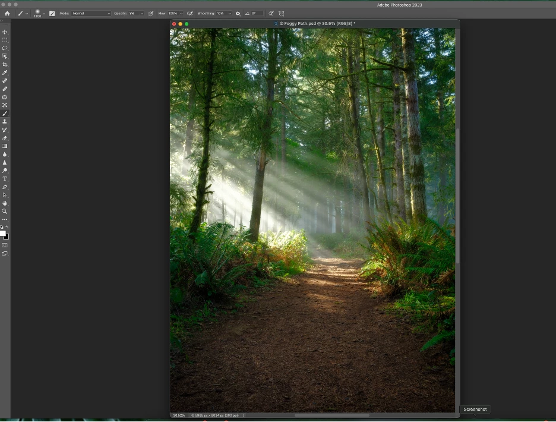This screenshot has width=556, height=422.
Task: Select the Type tool
Action: tap(5, 179)
